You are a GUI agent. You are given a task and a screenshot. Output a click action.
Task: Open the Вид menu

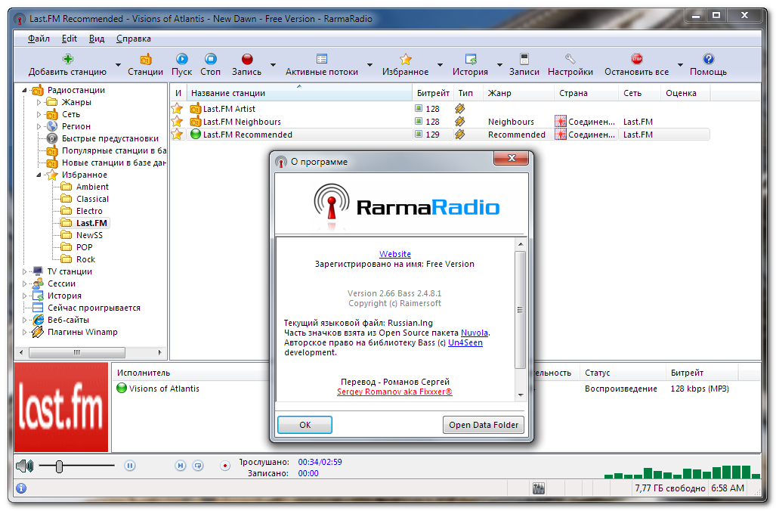point(97,39)
